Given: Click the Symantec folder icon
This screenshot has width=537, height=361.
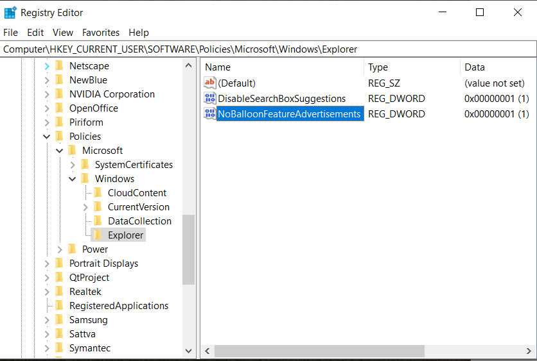Looking at the screenshot, I should [x=60, y=348].
